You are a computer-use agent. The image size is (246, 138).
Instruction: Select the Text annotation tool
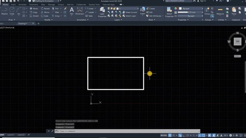coord(72,11)
